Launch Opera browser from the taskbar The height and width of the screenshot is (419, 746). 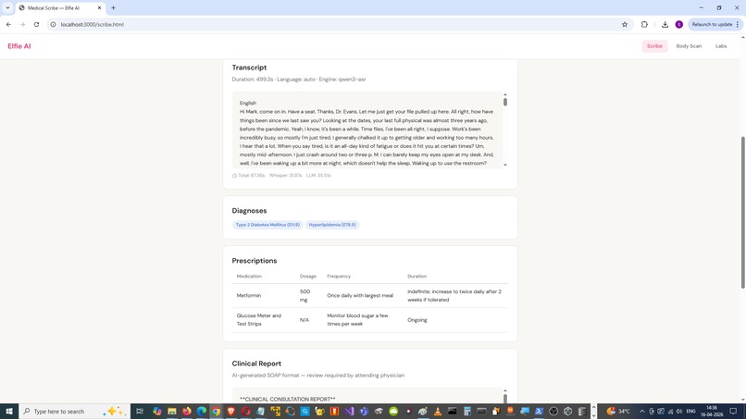(245, 412)
